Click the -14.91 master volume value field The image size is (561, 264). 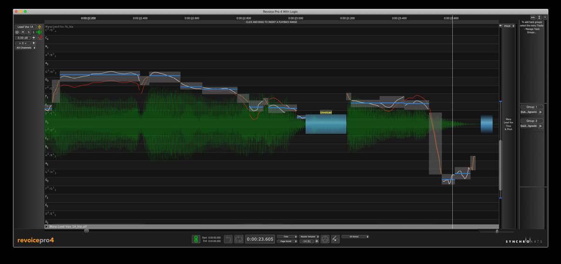click(x=307, y=241)
